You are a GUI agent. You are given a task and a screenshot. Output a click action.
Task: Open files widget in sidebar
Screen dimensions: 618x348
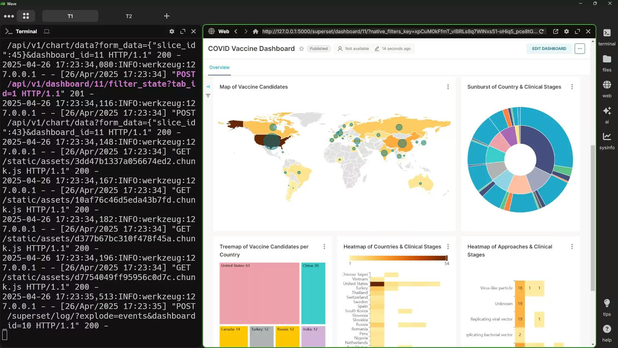coord(607,63)
